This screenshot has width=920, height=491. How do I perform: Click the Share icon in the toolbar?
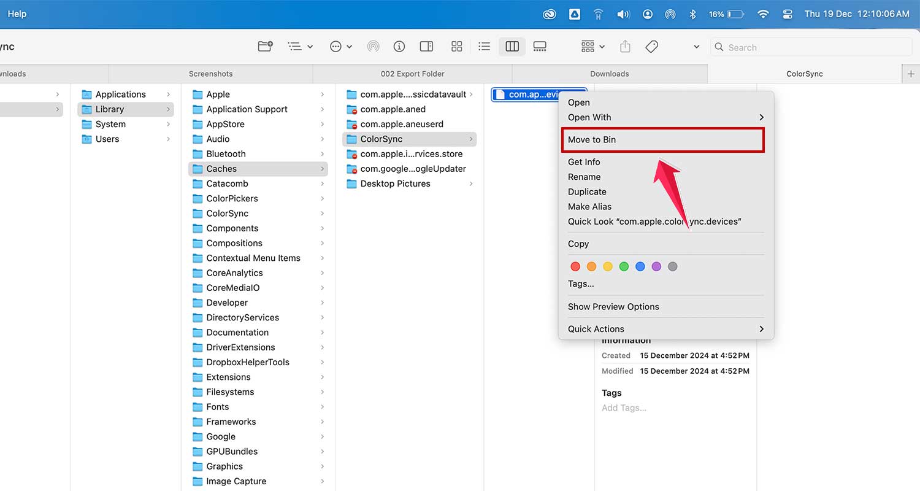(624, 46)
